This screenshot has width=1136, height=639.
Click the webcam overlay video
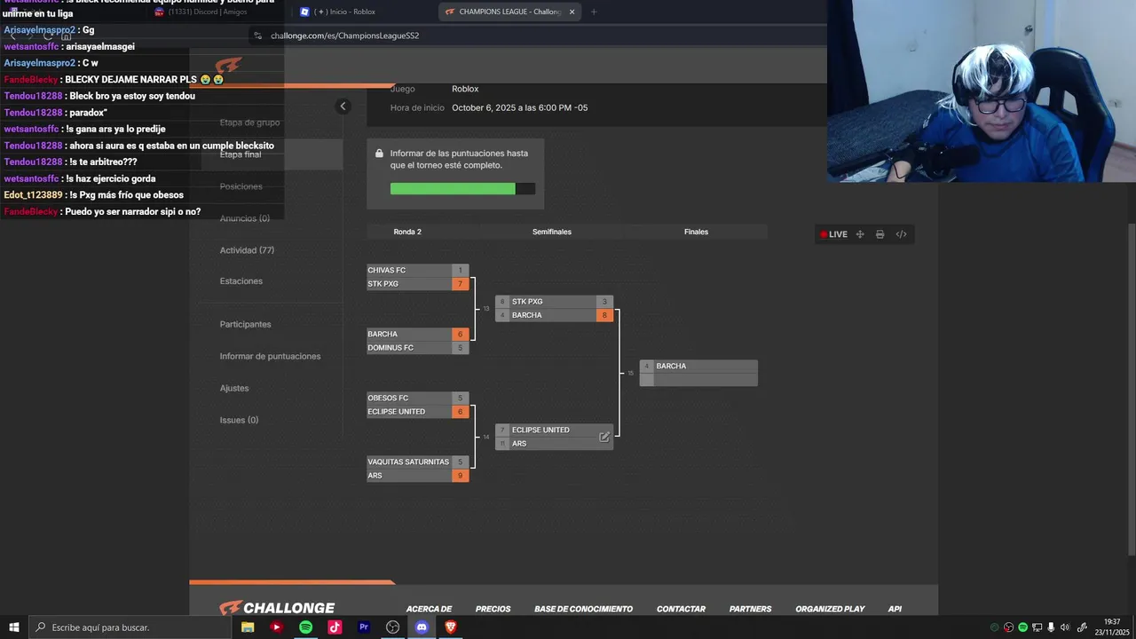[981, 91]
